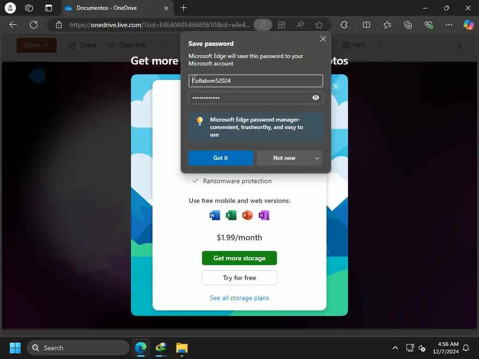This screenshot has width=479, height=359.
Task: Select the Documentos - OneDrive tab
Action: pos(117,8)
